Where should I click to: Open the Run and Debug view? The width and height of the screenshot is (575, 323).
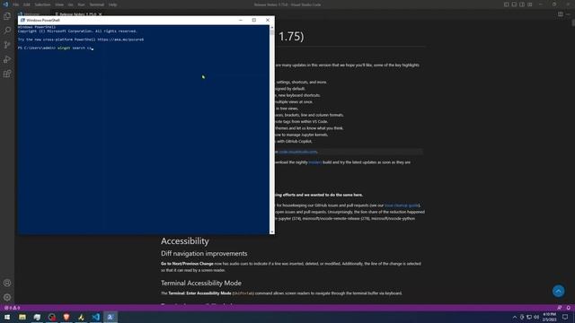point(7,59)
